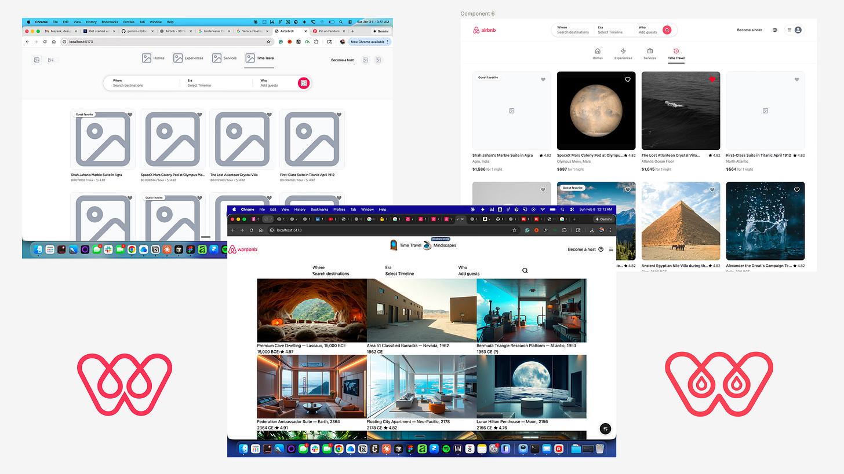Open Era Select Timeline on warpbnb page

point(399,271)
